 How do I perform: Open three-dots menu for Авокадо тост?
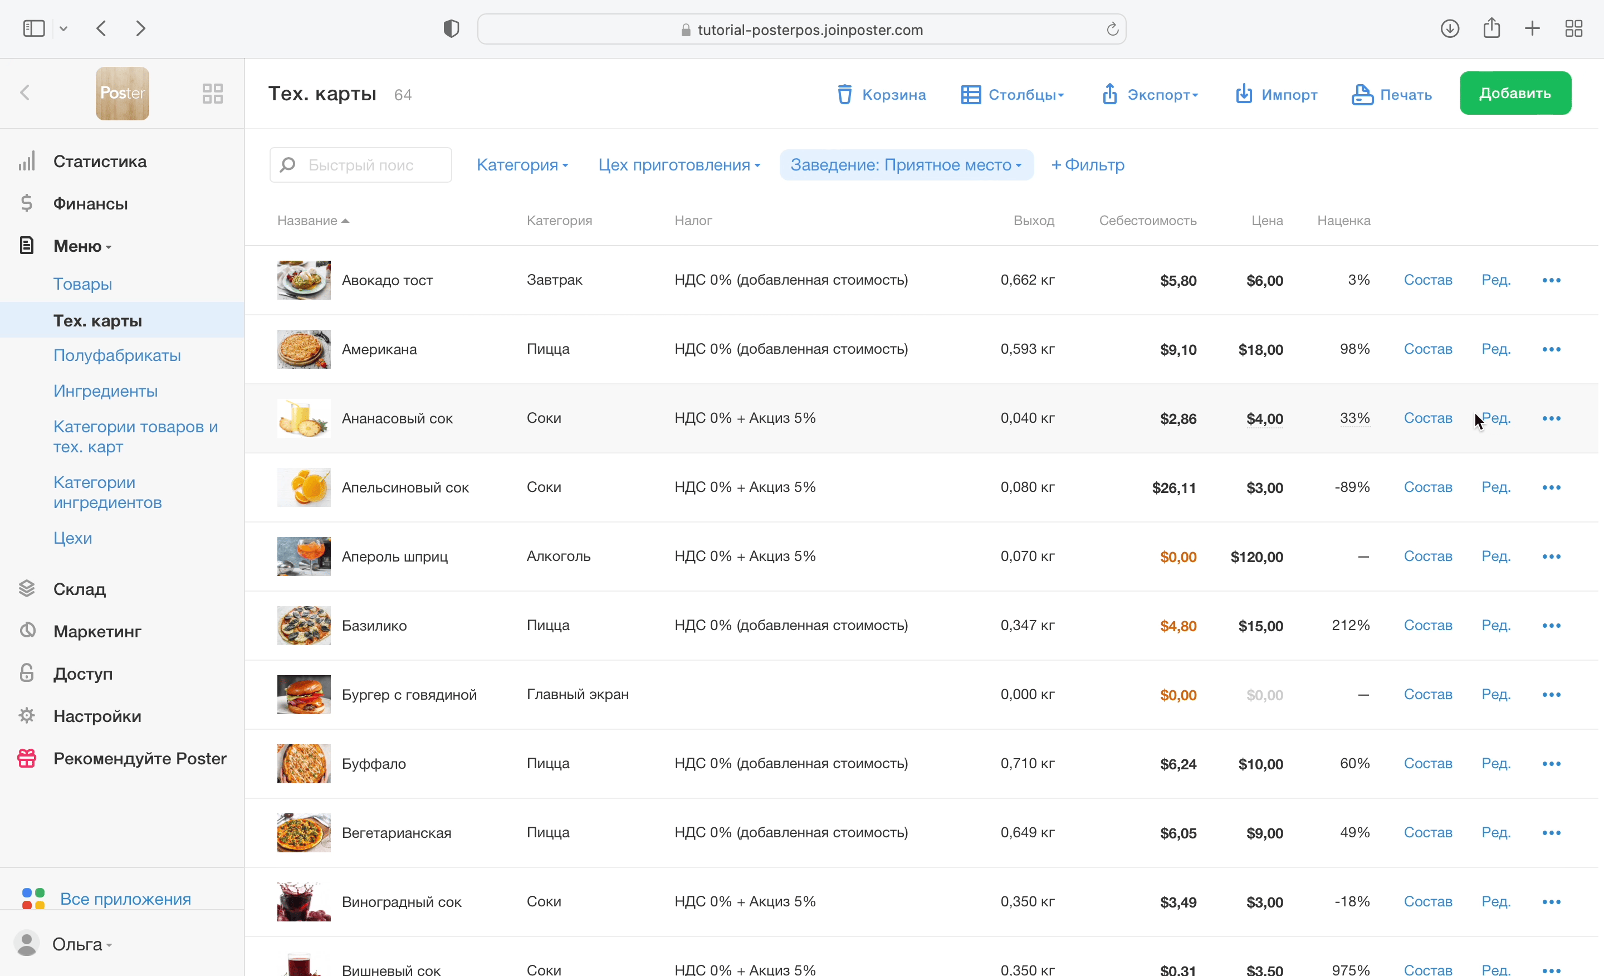point(1551,280)
